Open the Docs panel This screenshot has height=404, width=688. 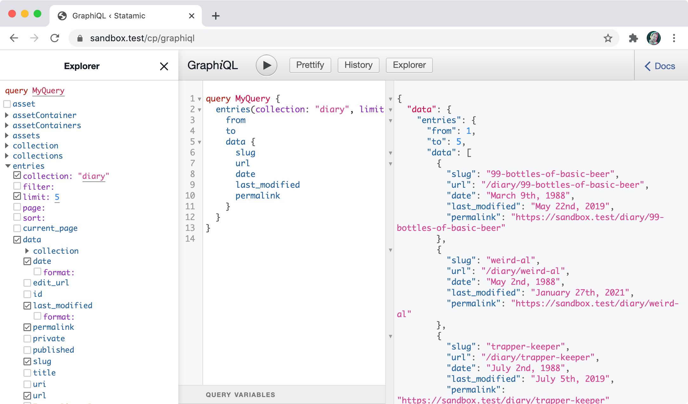tap(660, 66)
